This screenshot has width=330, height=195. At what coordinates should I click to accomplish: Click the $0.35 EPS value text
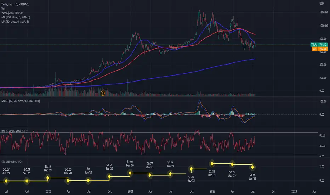tap(48, 167)
